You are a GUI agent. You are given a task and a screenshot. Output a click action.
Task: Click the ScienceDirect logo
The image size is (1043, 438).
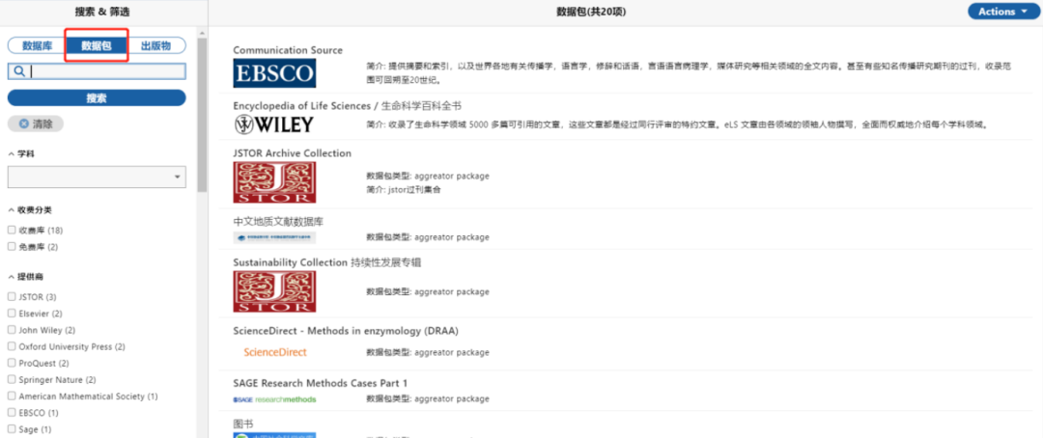[274, 352]
